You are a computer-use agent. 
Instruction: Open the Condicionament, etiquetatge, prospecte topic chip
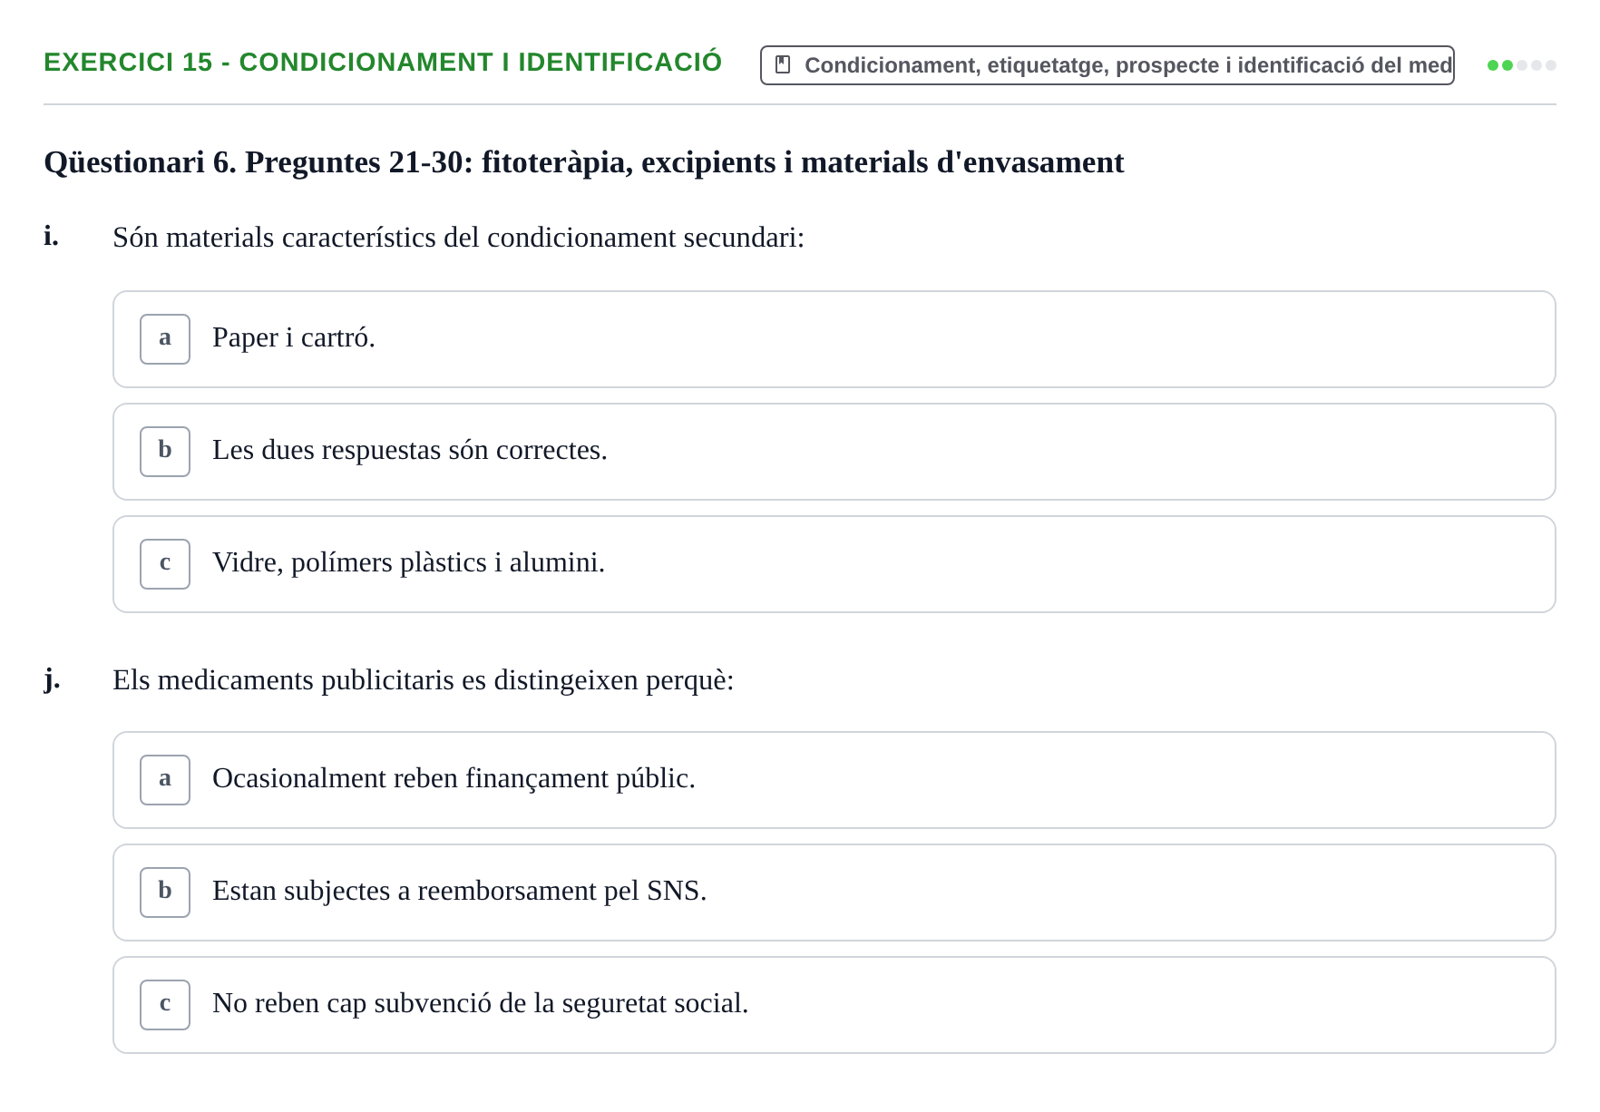1107,65
